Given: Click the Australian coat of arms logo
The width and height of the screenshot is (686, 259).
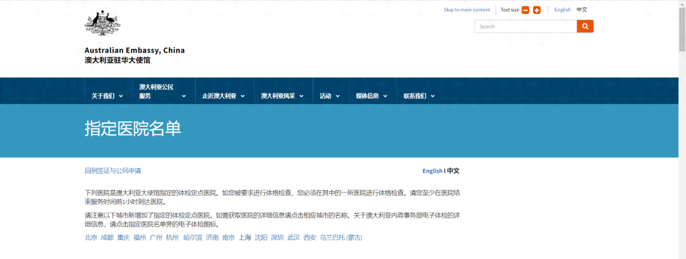Looking at the screenshot, I should point(102,23).
